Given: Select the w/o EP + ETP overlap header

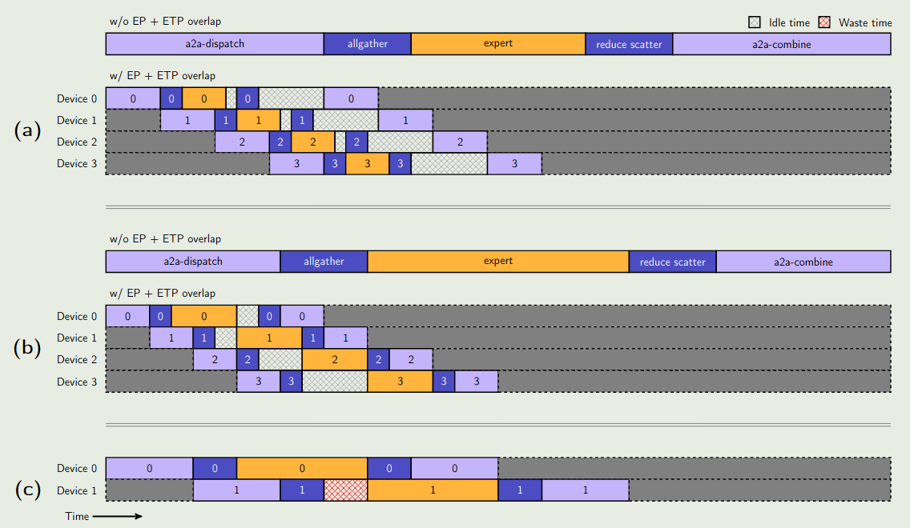Looking at the screenshot, I should click(162, 21).
